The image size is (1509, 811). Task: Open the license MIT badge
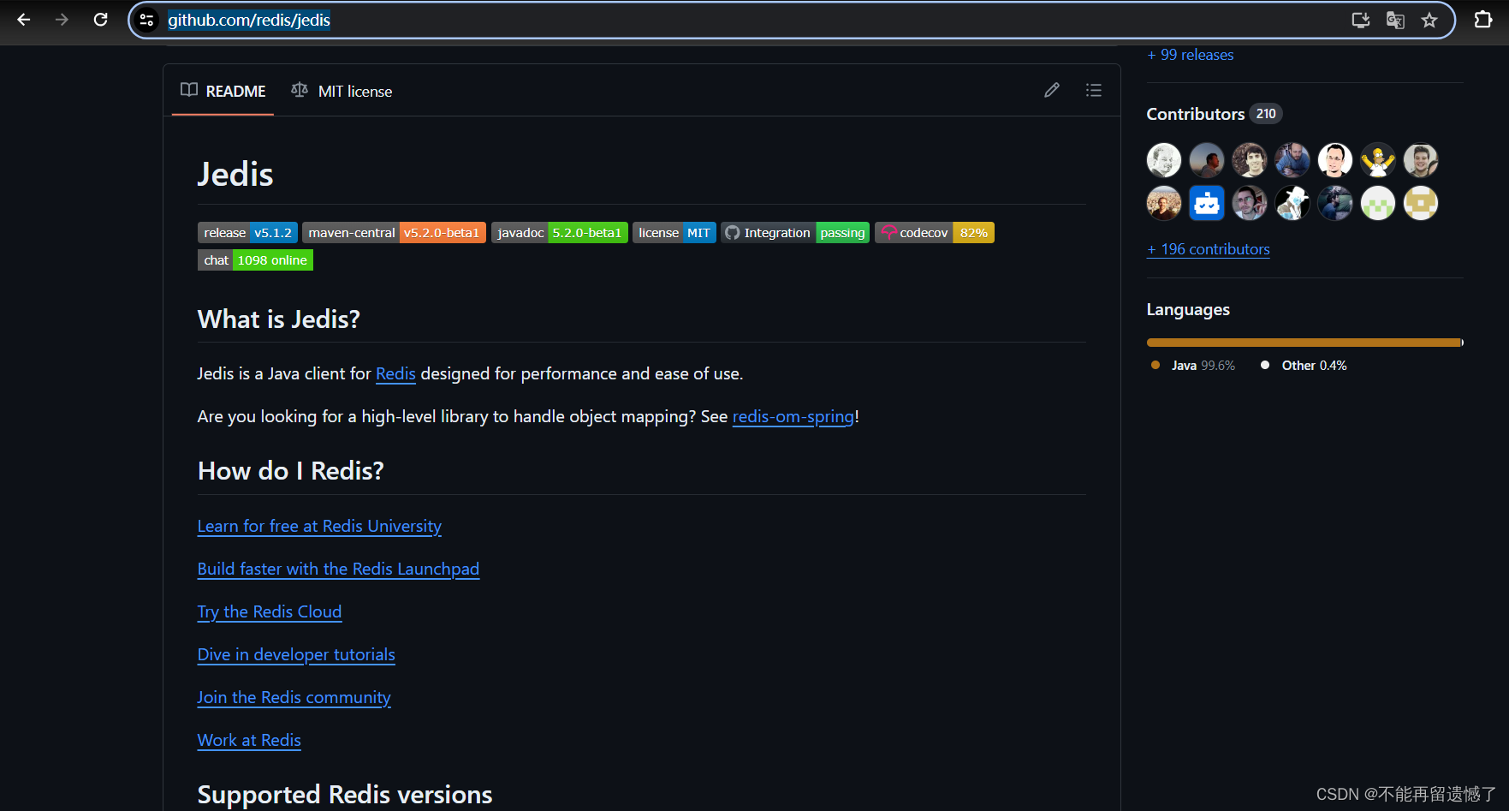(x=674, y=233)
